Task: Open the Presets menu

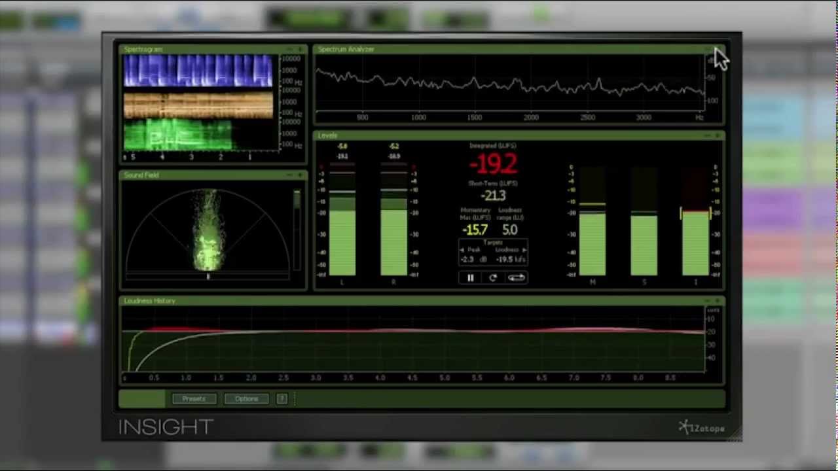Action: (x=194, y=398)
